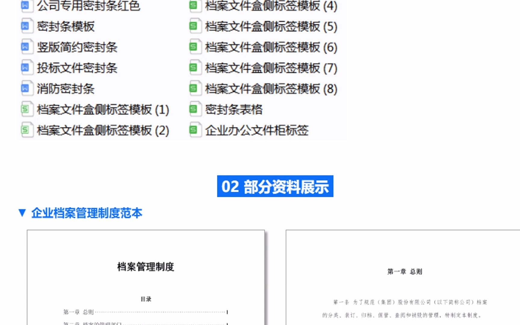This screenshot has height=325, width=520.
Task: Open the 档案管理制度 cover page preview
Action: coord(146,277)
